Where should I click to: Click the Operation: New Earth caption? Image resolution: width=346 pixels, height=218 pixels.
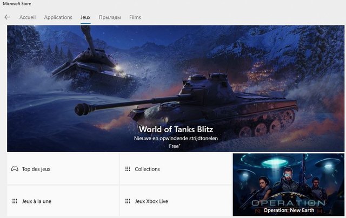(289, 210)
